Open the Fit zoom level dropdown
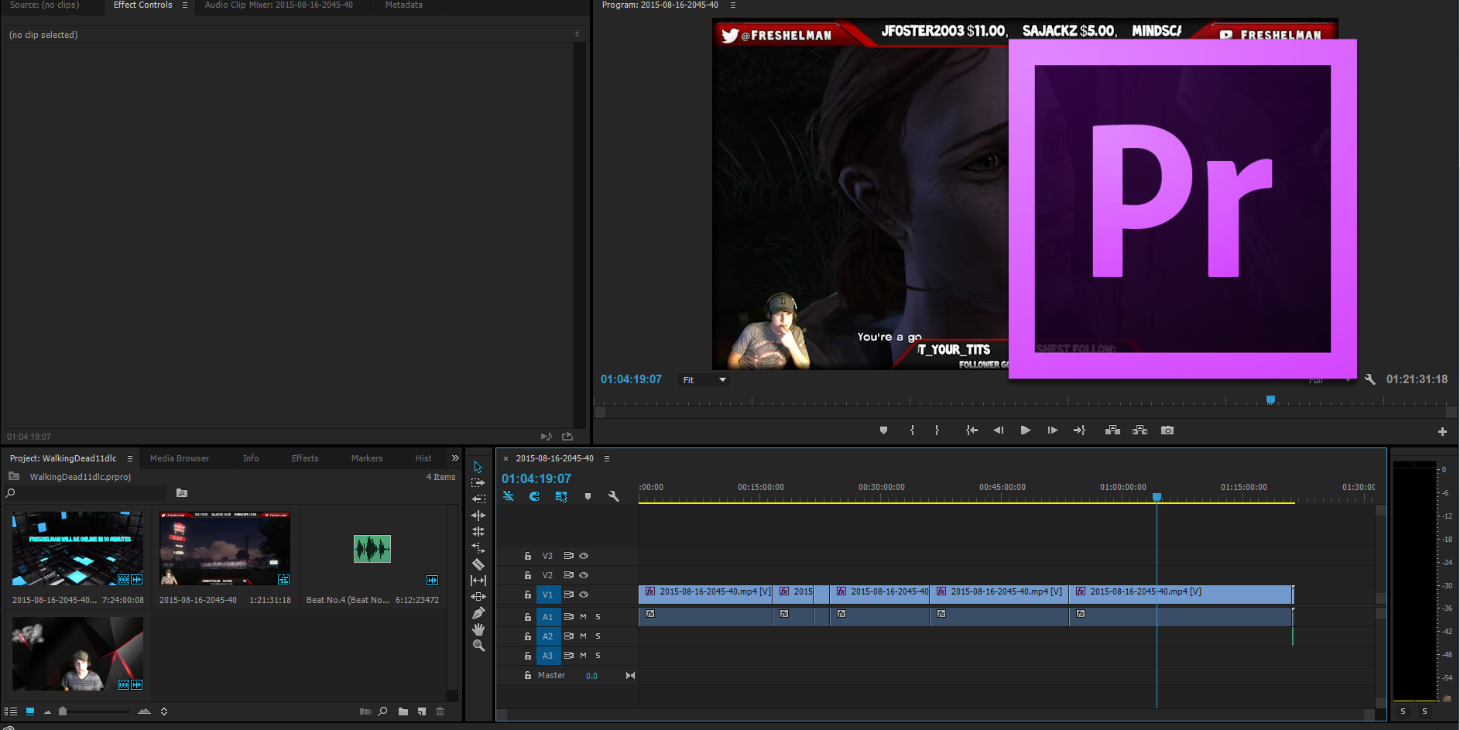The image size is (1460, 730). point(704,380)
